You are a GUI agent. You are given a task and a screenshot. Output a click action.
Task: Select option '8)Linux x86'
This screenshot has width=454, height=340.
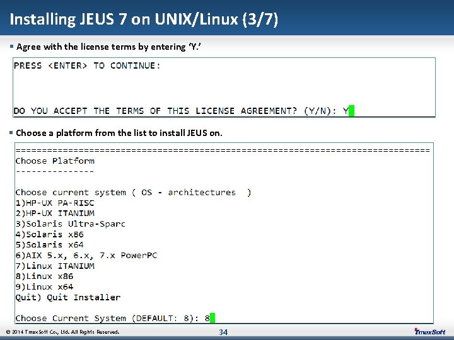44,276
